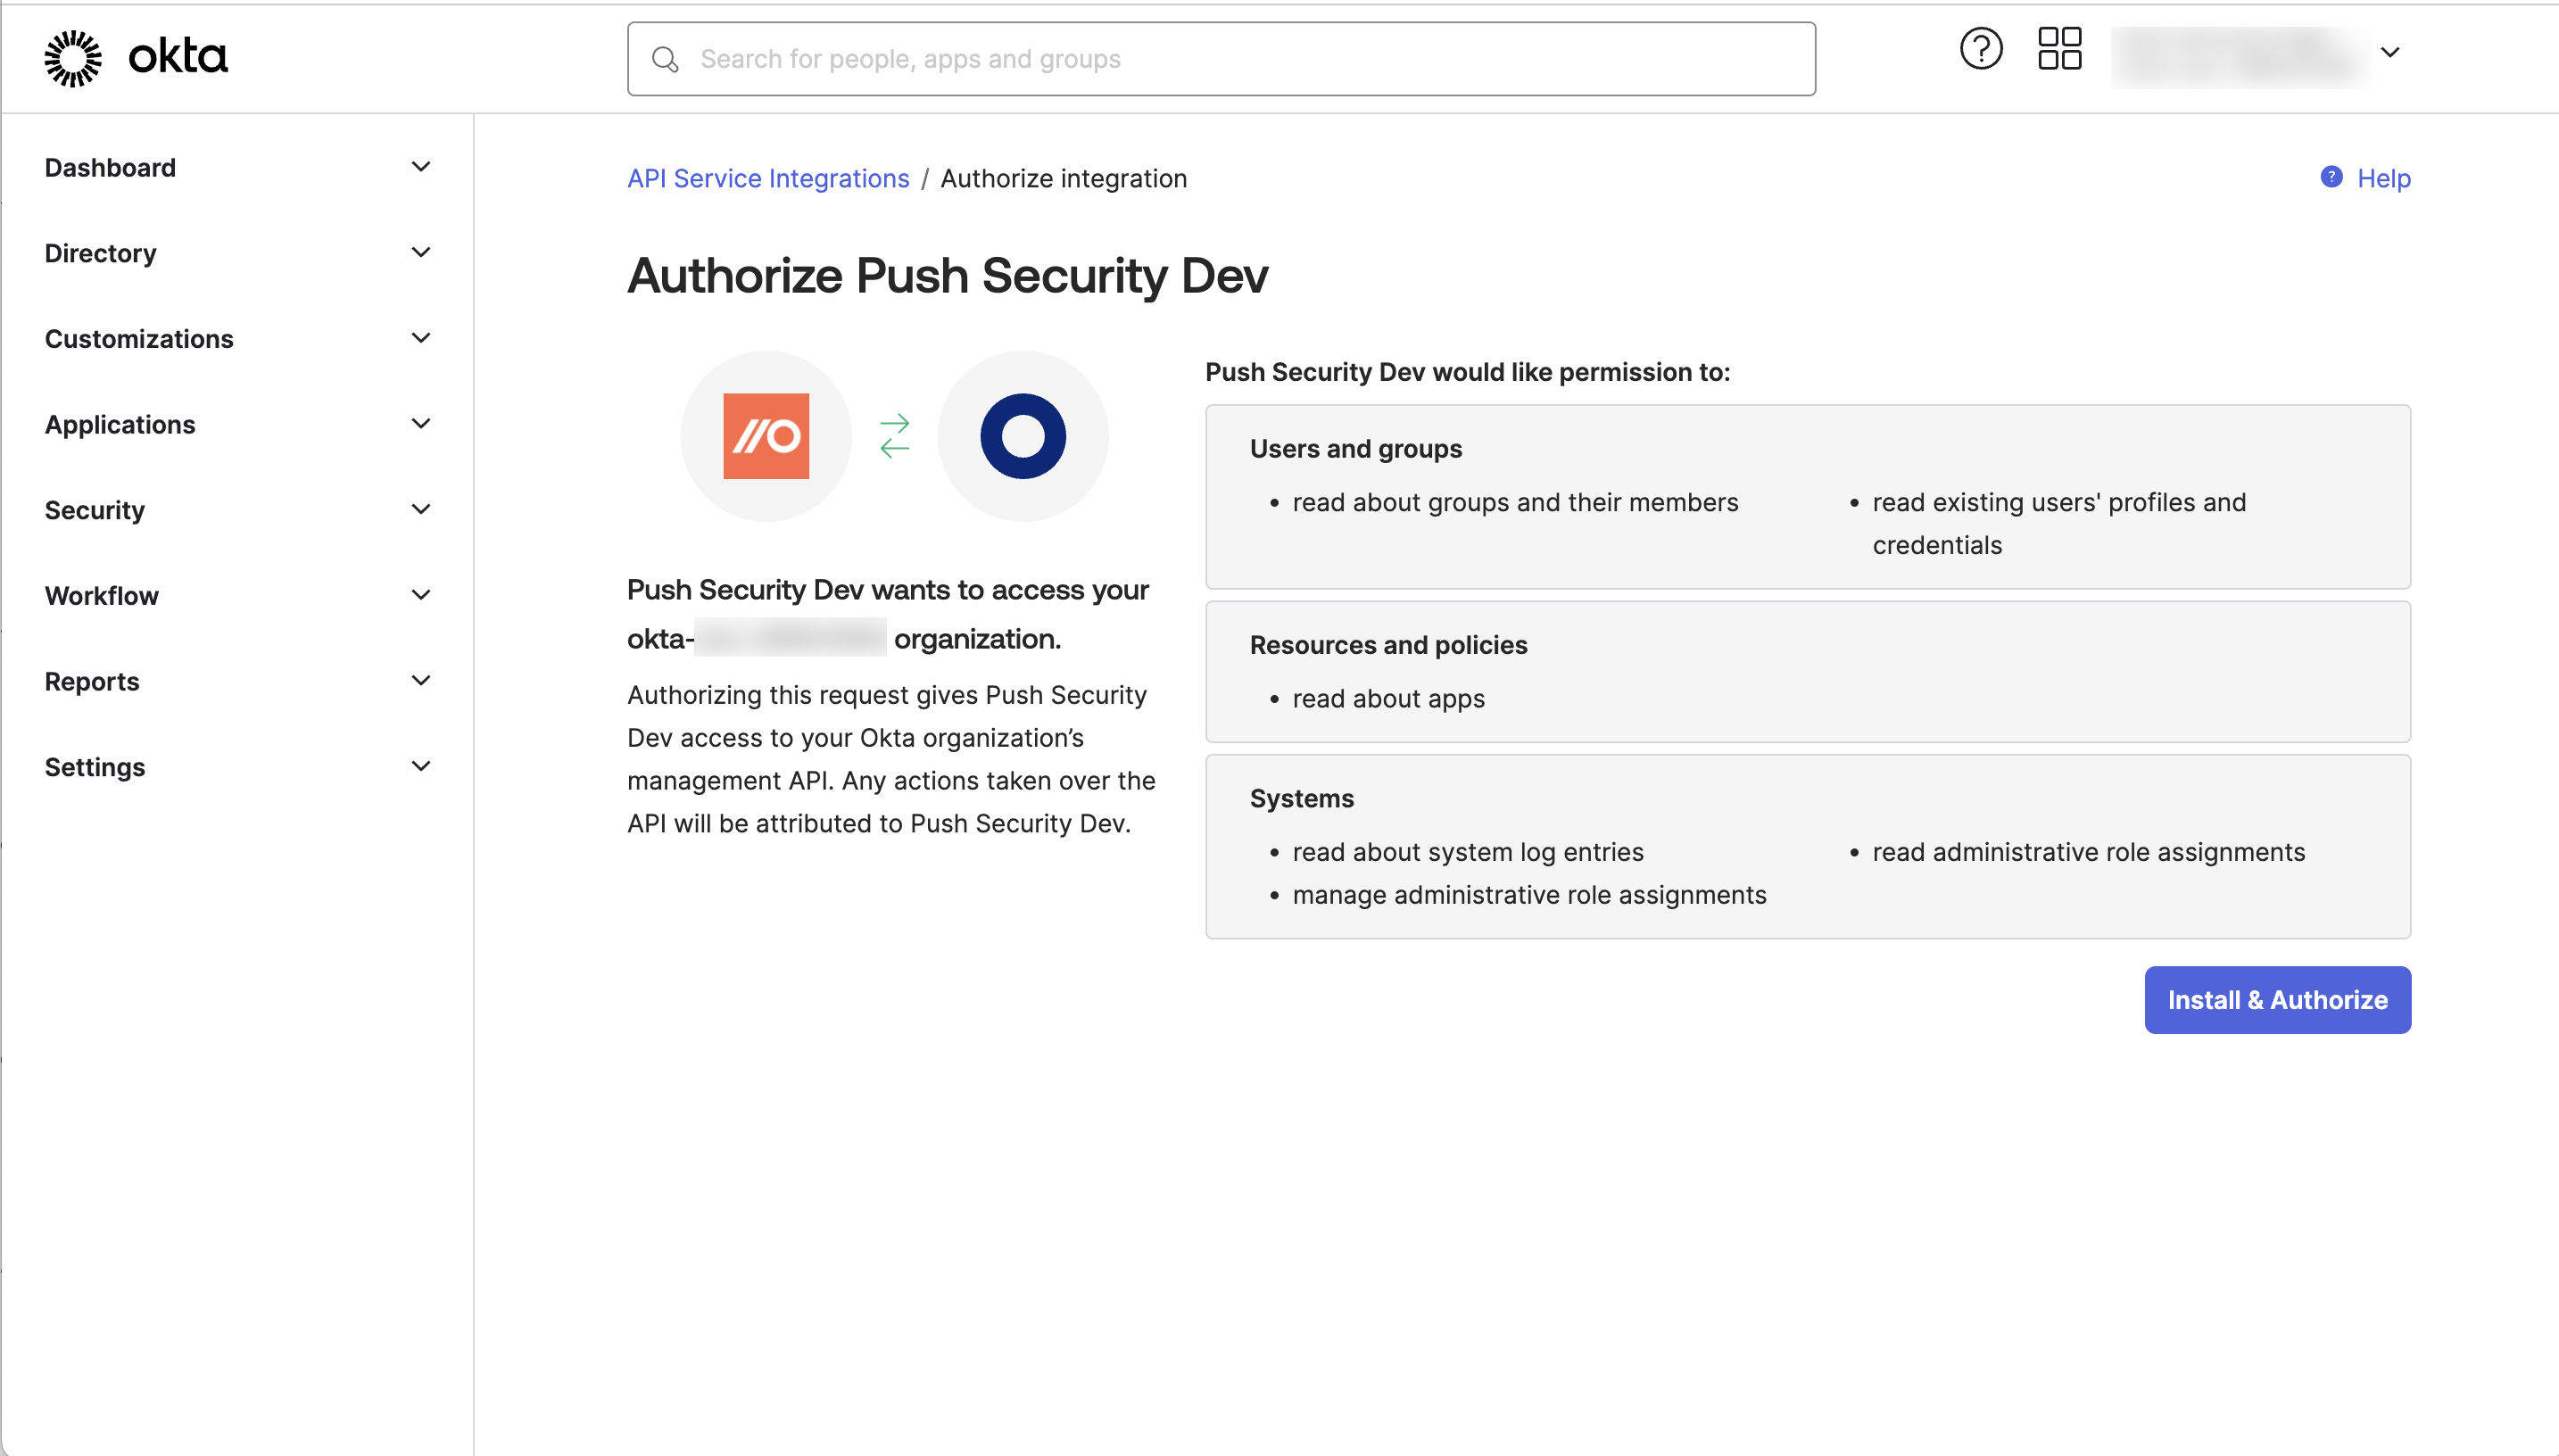Expand the Customizations menu chevron
The width and height of the screenshot is (2559, 1456).
point(421,338)
